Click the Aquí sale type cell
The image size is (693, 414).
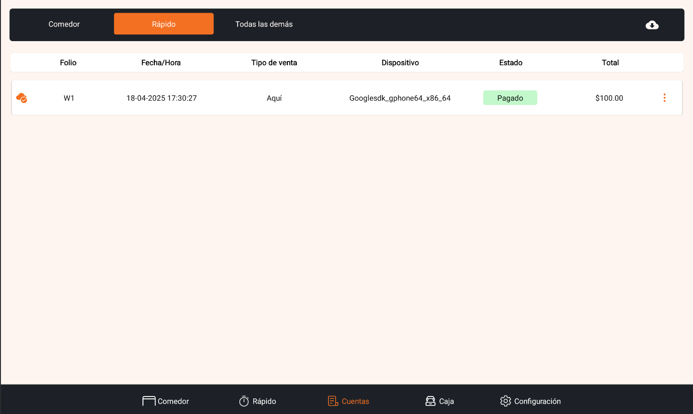(274, 98)
